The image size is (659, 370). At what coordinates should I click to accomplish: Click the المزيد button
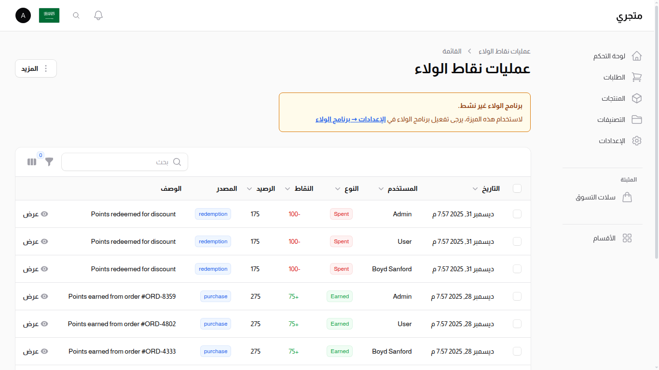(x=36, y=68)
